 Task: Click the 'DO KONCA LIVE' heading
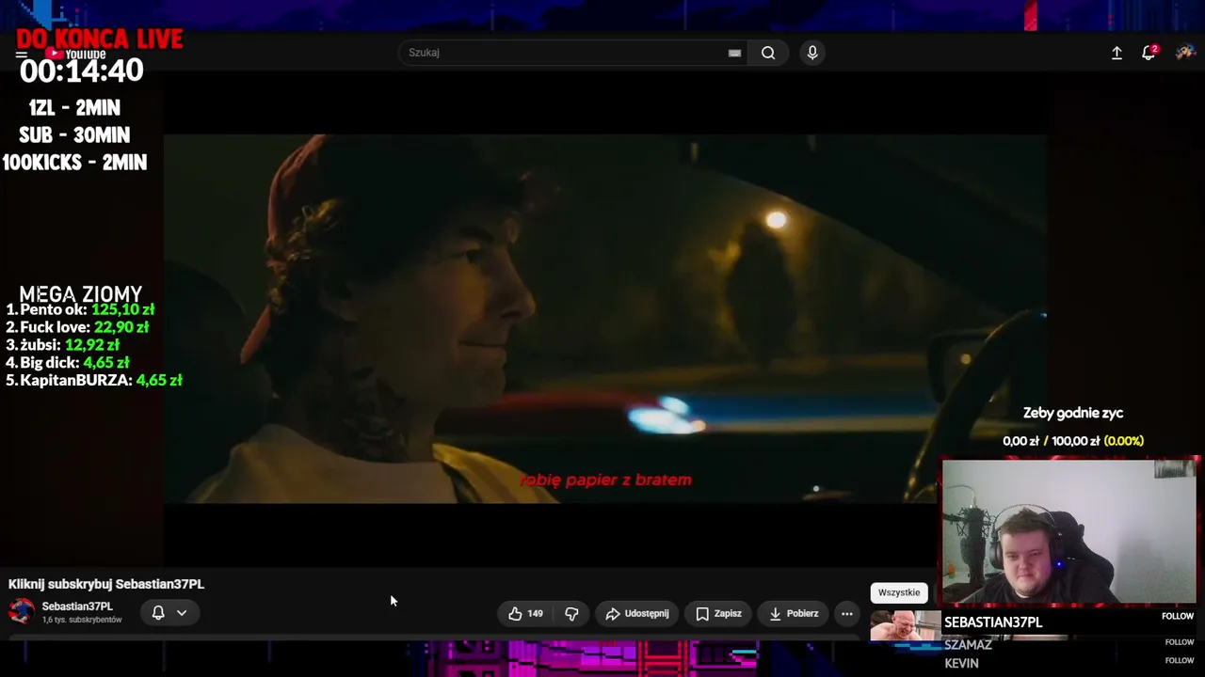point(99,39)
